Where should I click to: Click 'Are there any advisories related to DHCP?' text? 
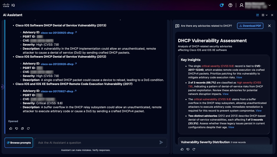(x=206, y=26)
